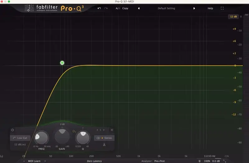Toggle MIDI Learn mode
This screenshot has width=249, height=163.
(x=35, y=161)
